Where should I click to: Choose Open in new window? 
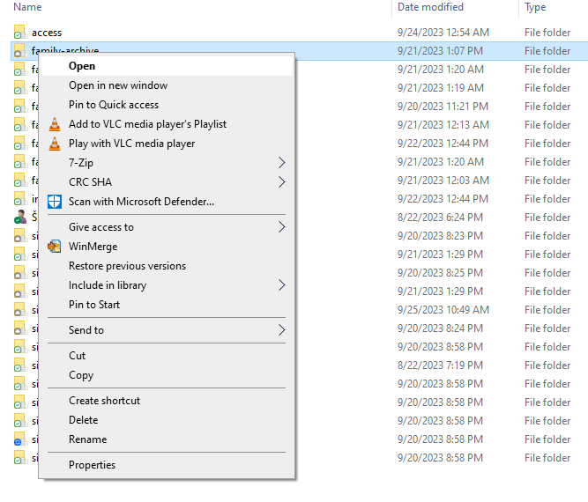[x=118, y=85]
